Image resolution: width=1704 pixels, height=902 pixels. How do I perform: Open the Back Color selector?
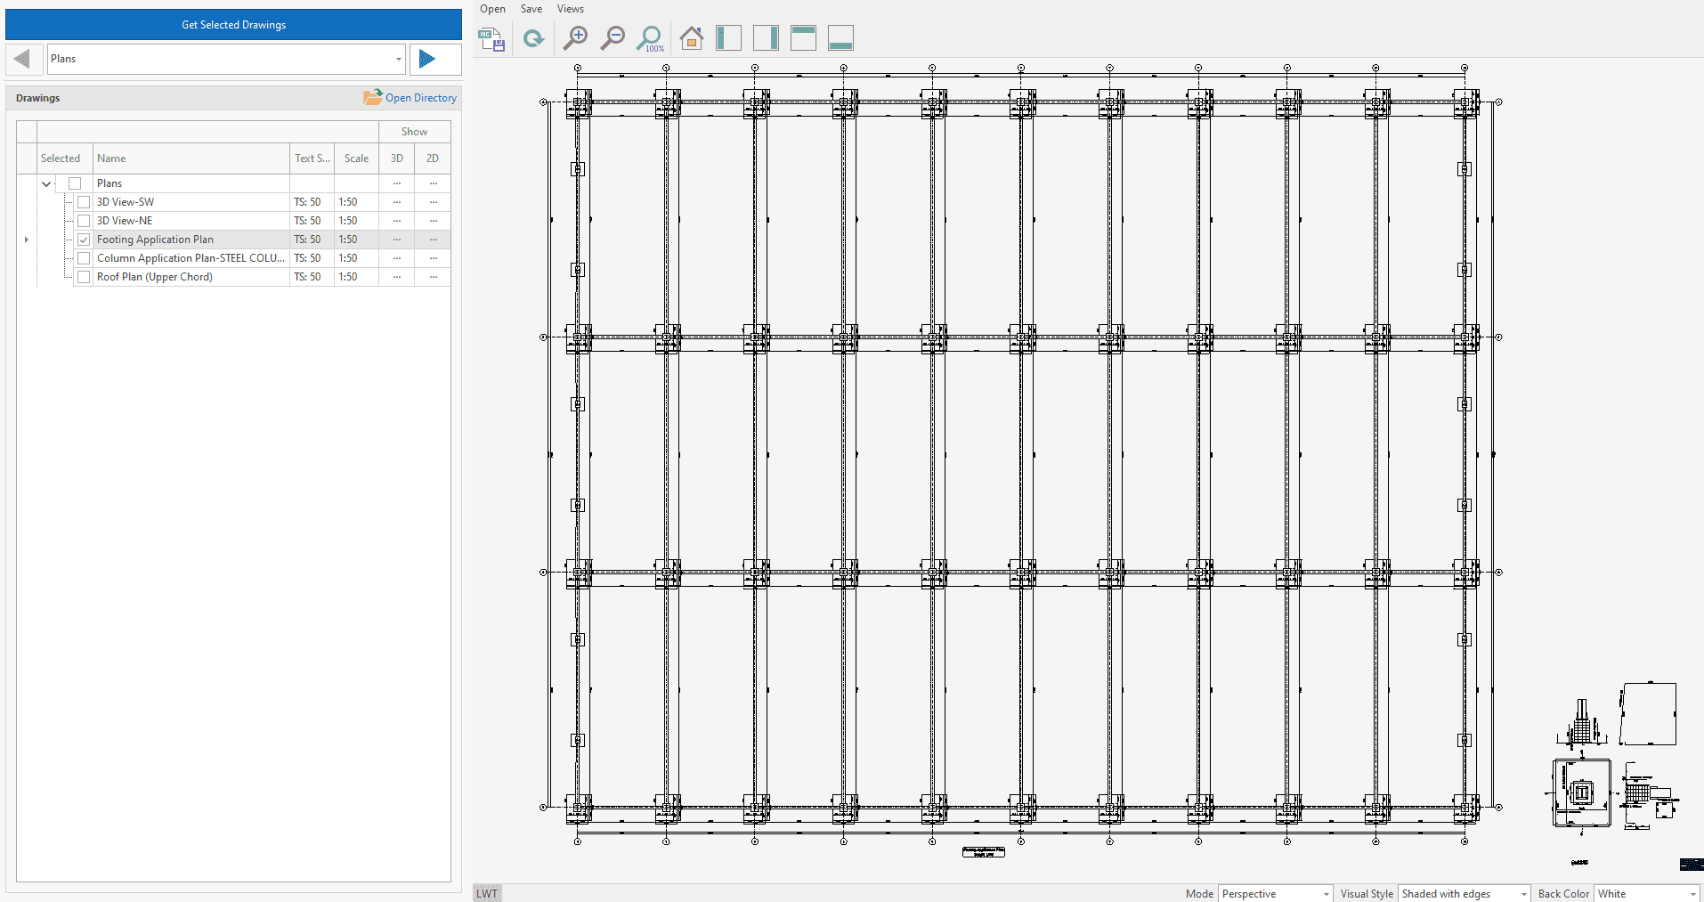pyautogui.click(x=1647, y=893)
